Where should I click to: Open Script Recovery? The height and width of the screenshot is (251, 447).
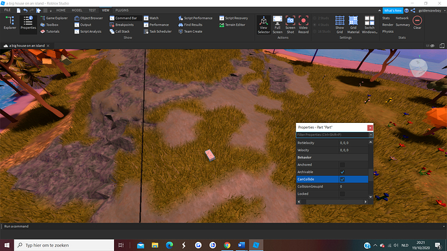pos(233,18)
